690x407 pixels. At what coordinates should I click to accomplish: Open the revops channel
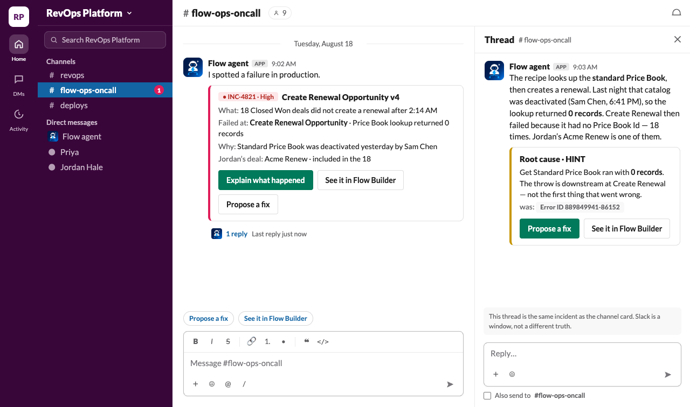pos(105,75)
